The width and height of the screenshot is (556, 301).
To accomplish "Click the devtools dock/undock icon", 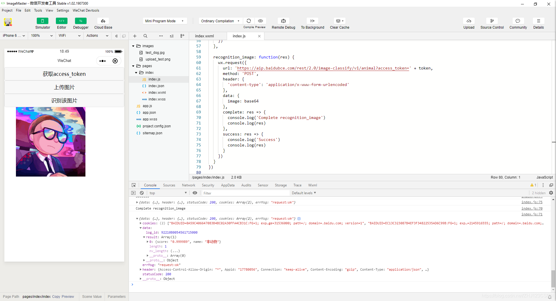I will pos(551,185).
